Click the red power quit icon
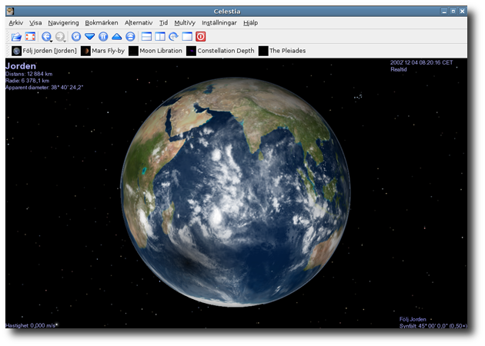485x346 pixels. point(200,36)
